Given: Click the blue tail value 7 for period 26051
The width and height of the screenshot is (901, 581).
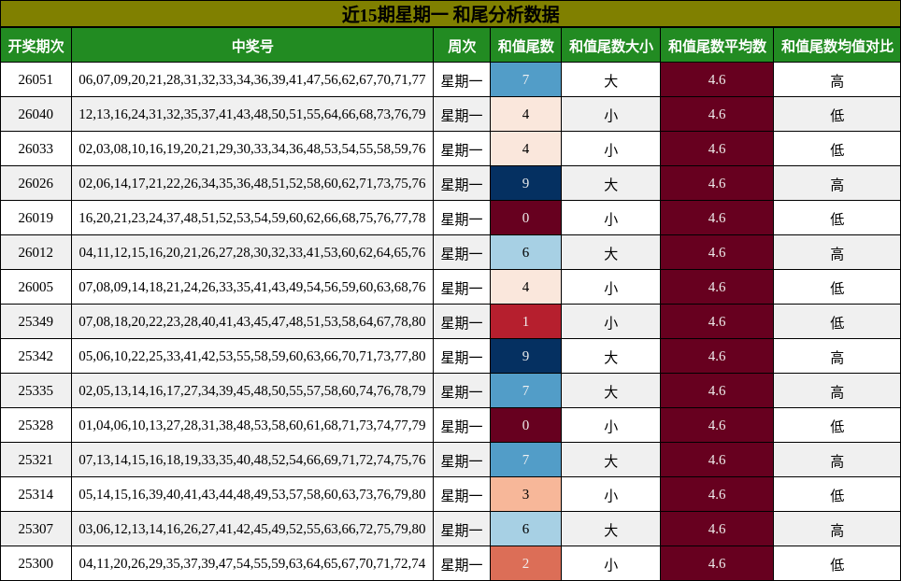Looking at the screenshot, I should tap(525, 79).
